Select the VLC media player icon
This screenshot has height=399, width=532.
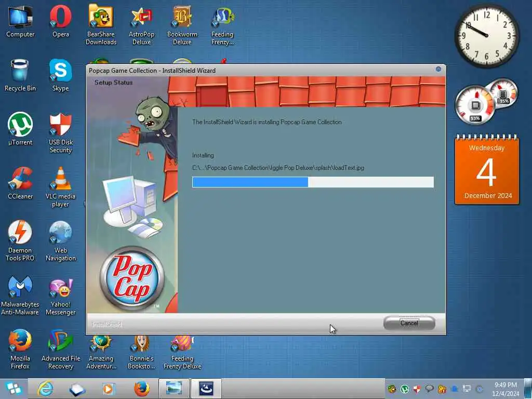[60, 187]
